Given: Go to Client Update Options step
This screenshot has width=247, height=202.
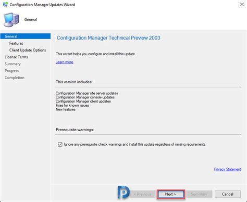Looking at the screenshot, I should click(x=28, y=50).
